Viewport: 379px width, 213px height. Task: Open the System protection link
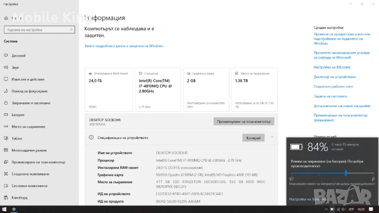[330, 96]
